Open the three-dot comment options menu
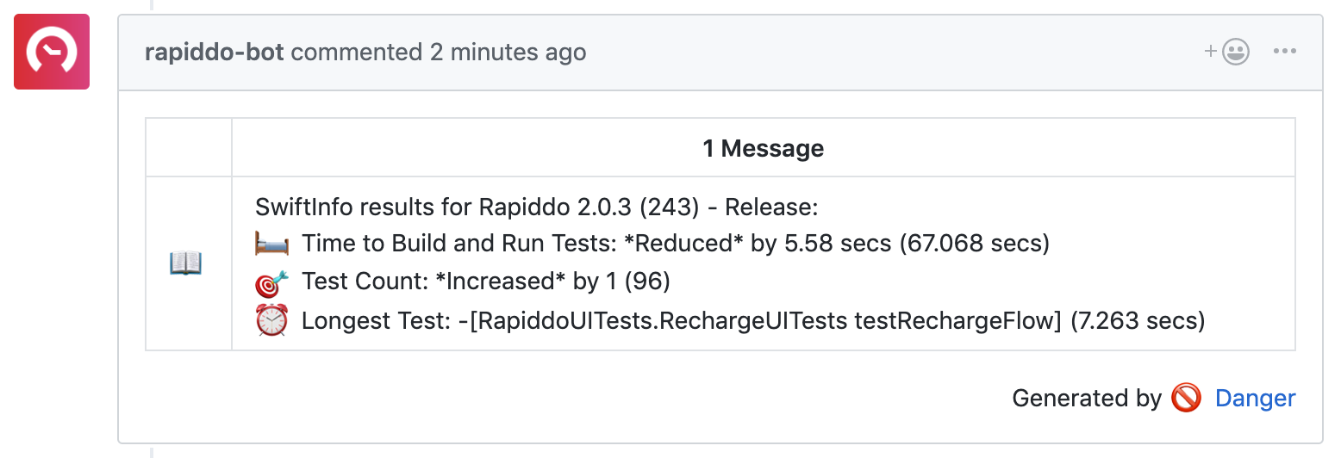Screen dimensions: 1341x458 [x=1284, y=52]
